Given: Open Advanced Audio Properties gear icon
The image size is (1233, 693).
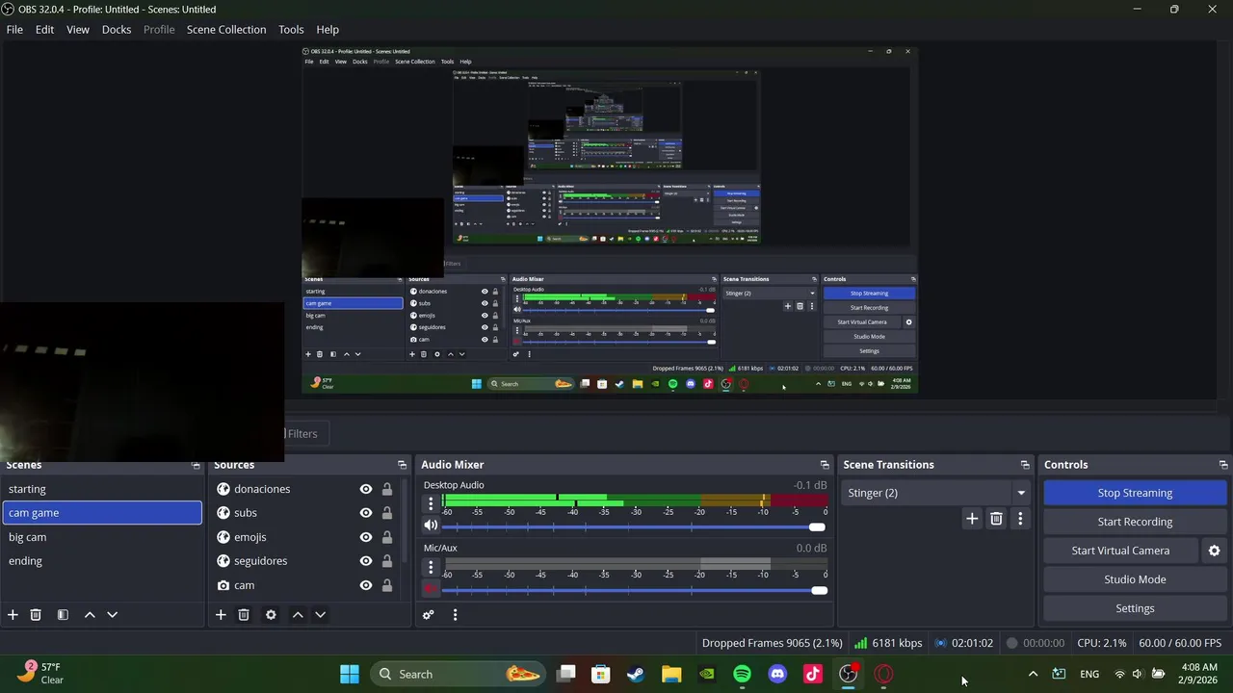Looking at the screenshot, I should (429, 615).
